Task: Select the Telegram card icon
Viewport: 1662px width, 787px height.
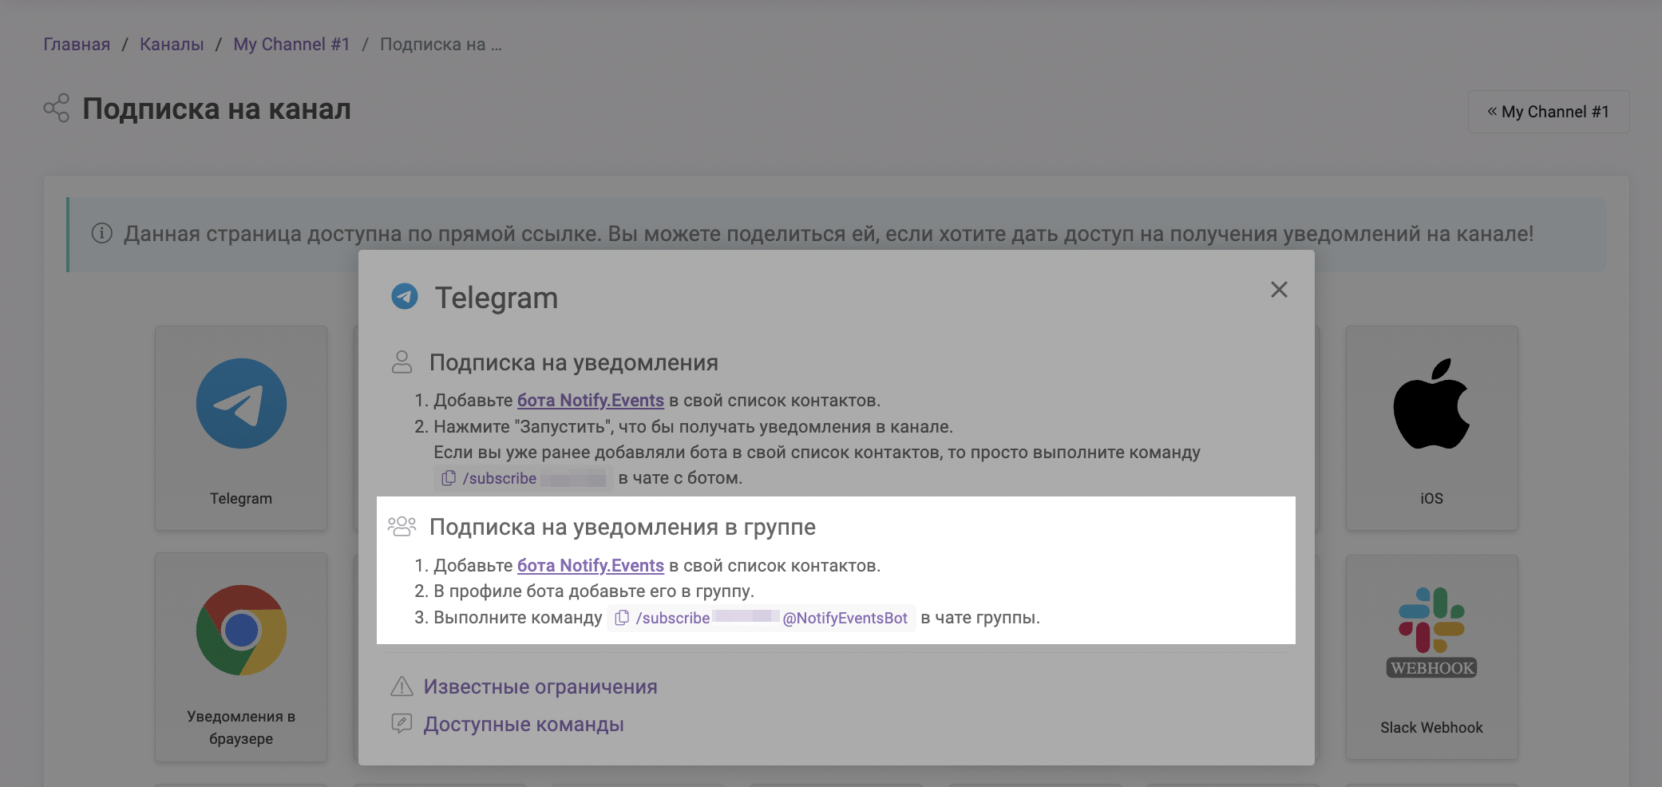Action: pos(241,403)
